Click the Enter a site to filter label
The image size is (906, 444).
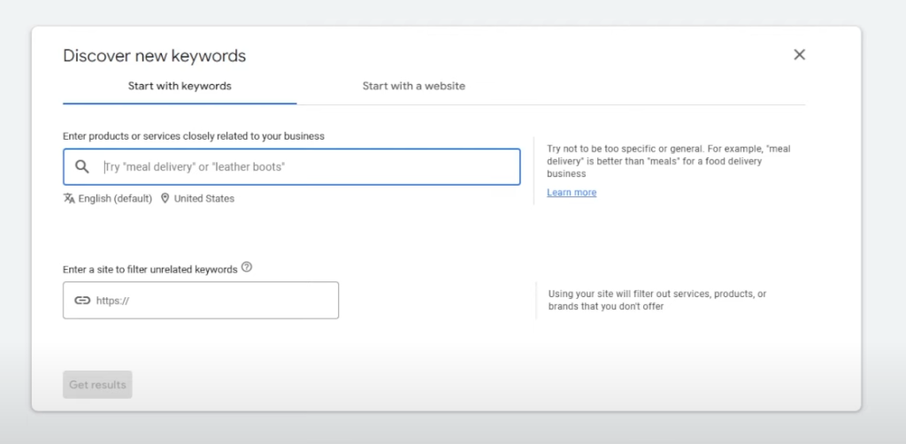pyautogui.click(x=150, y=269)
